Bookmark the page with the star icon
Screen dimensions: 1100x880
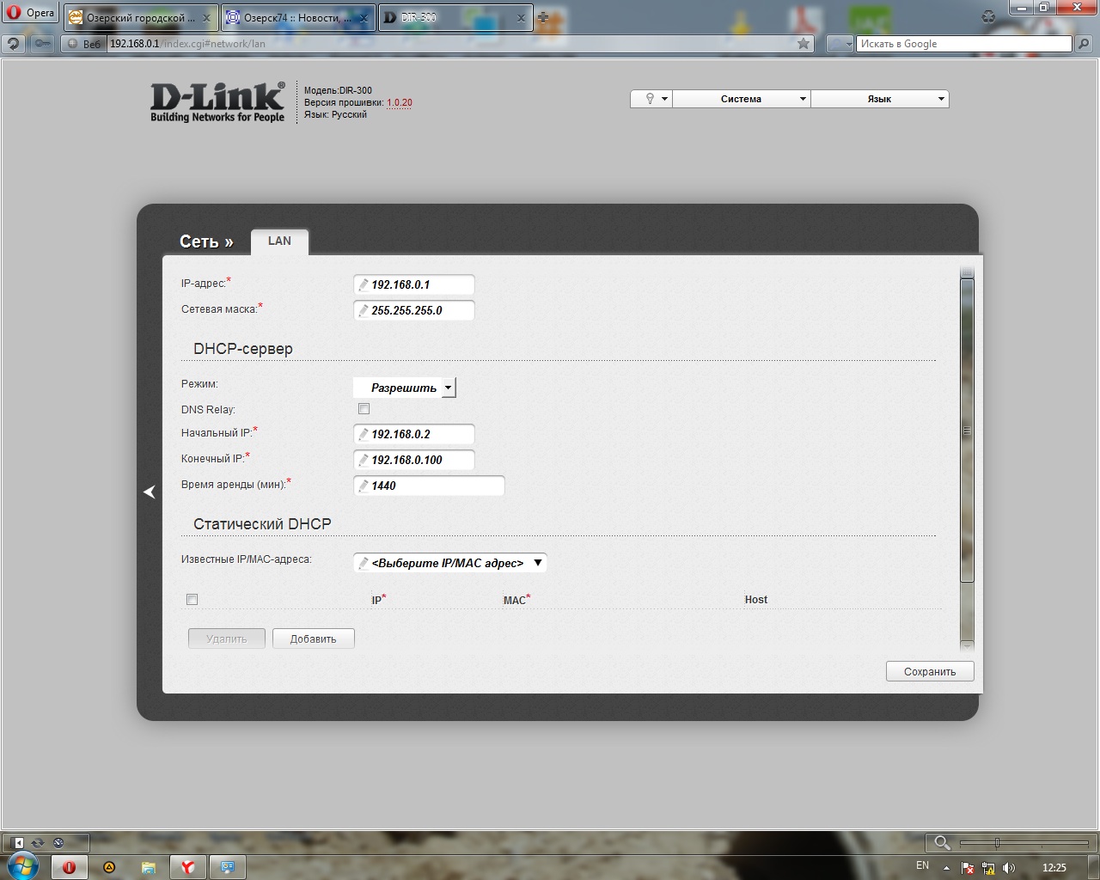tap(804, 44)
